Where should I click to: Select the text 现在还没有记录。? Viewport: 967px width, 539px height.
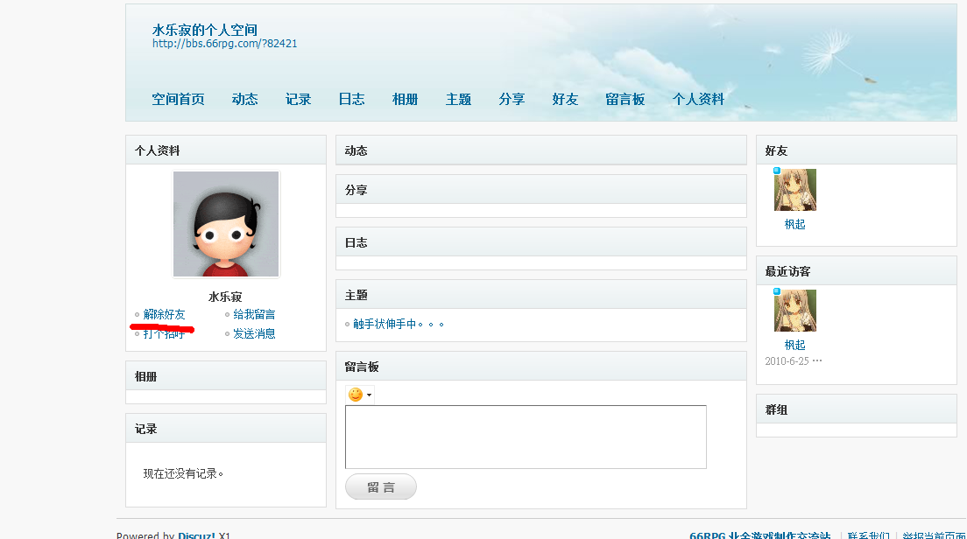tap(183, 473)
